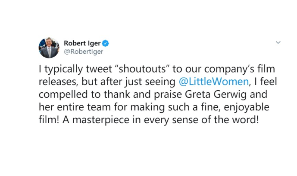Click the word "typically" in first line
This screenshot has height=176, width=297.
click(64, 69)
